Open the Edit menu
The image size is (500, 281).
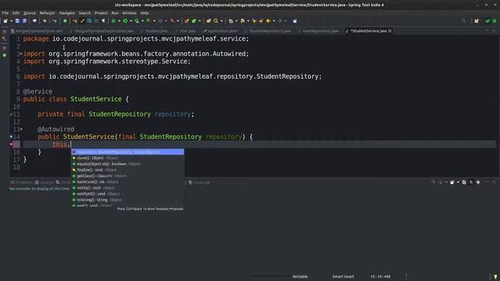pos(16,13)
